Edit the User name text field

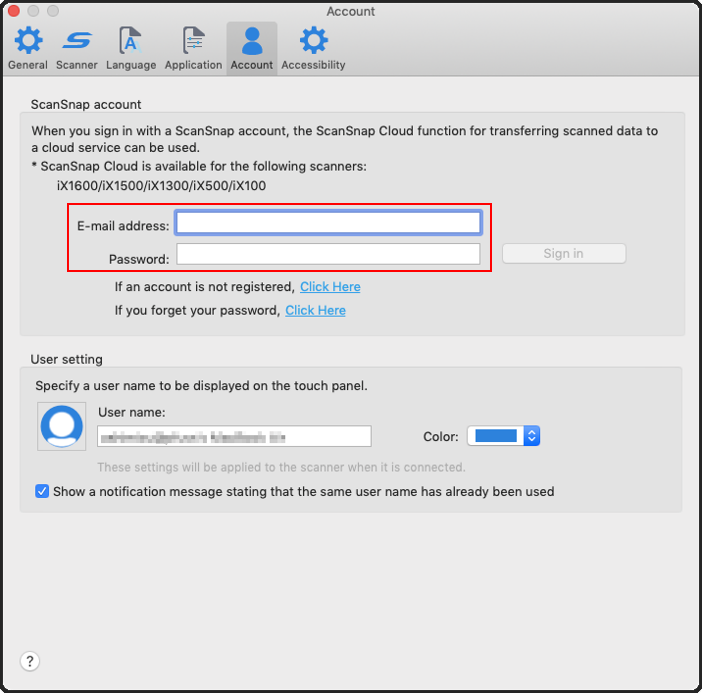point(234,436)
